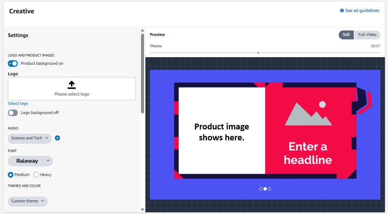Enable the Logo background toggle

13,113
